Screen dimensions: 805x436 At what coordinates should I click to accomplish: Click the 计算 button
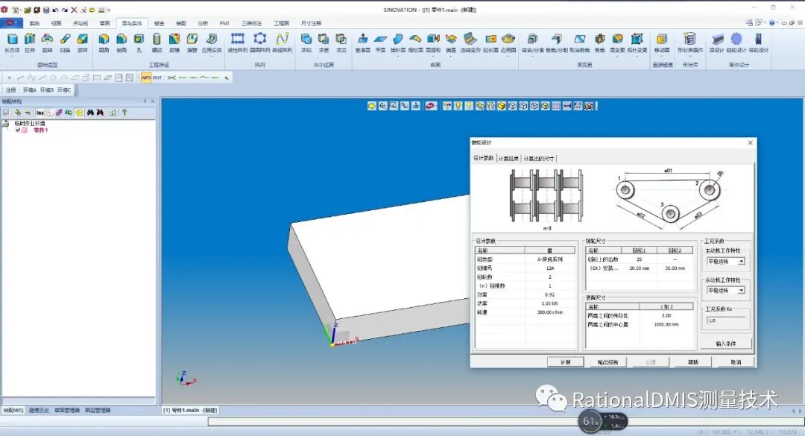565,362
